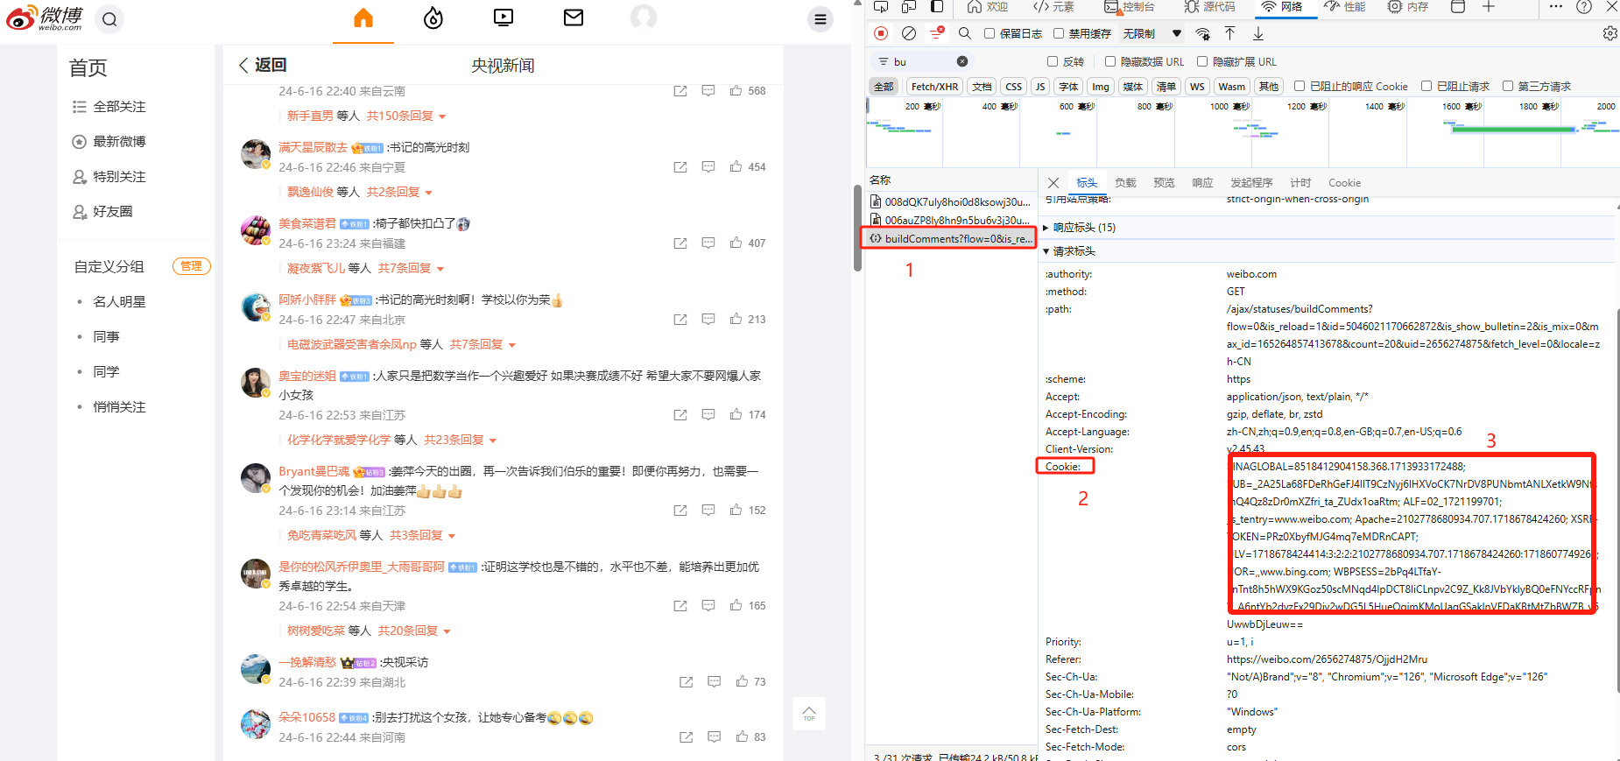Filter requests by Fetch/XHR
Image resolution: width=1620 pixels, height=761 pixels.
(934, 87)
